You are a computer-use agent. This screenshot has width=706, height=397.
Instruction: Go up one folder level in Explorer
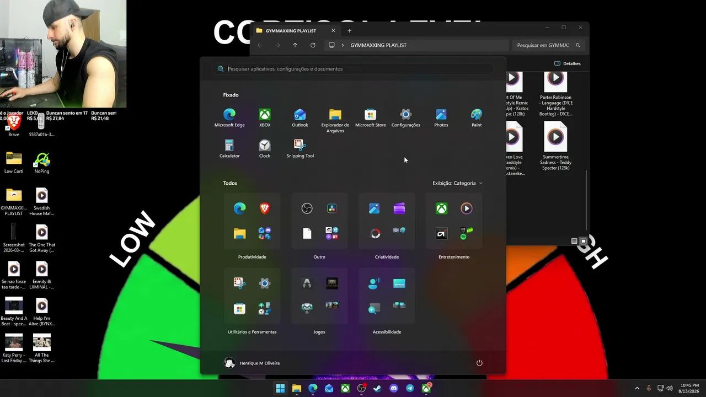click(295, 45)
